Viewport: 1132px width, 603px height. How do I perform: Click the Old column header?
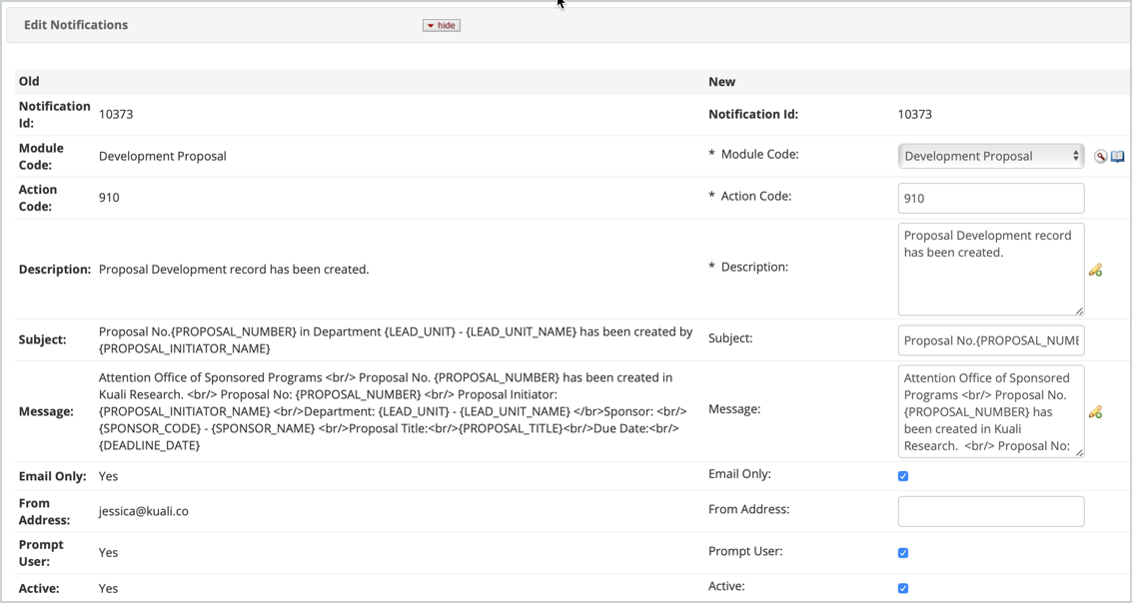tap(29, 82)
